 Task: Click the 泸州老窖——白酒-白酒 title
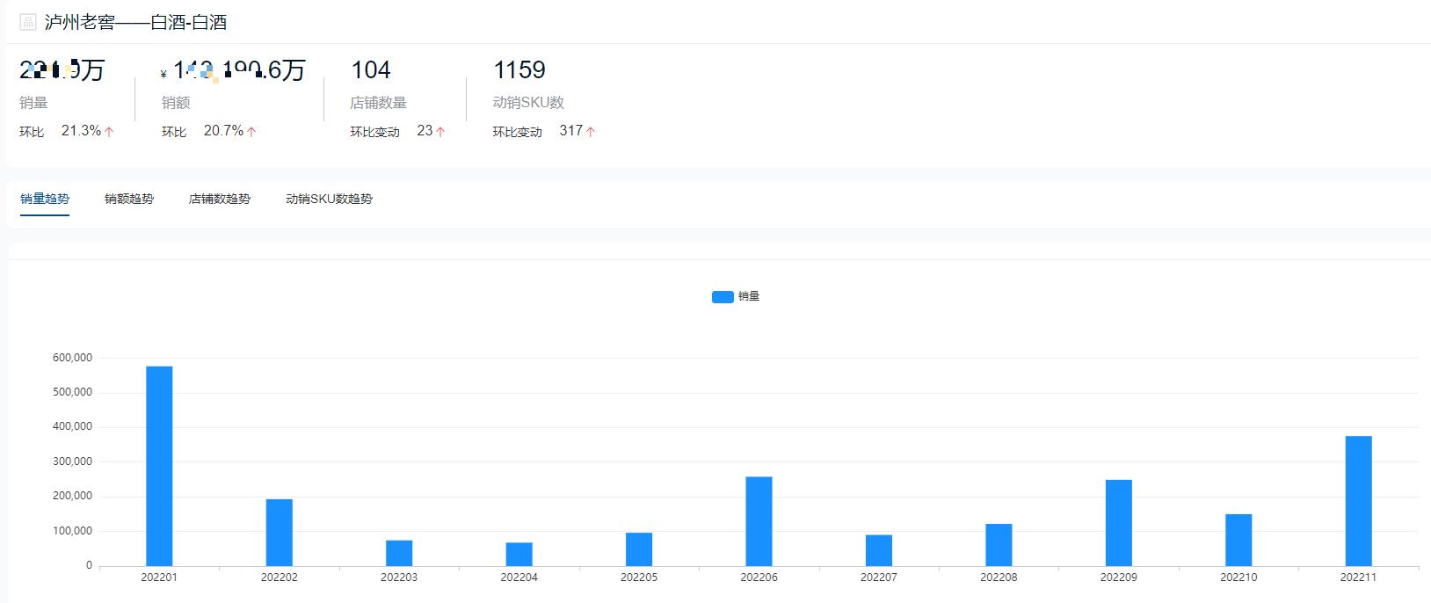[x=135, y=22]
